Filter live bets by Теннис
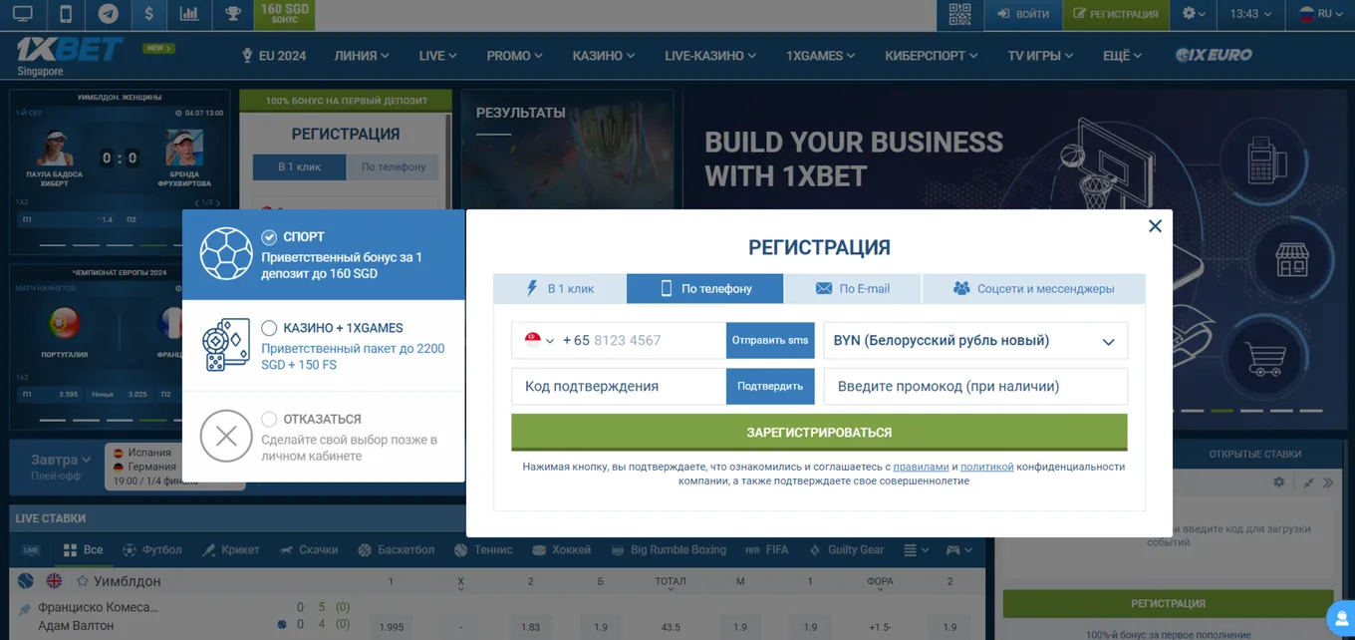This screenshot has width=1355, height=640. [483, 549]
